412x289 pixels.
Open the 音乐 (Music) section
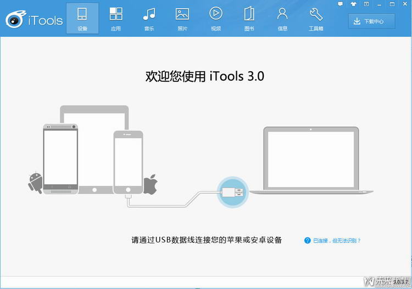click(149, 19)
